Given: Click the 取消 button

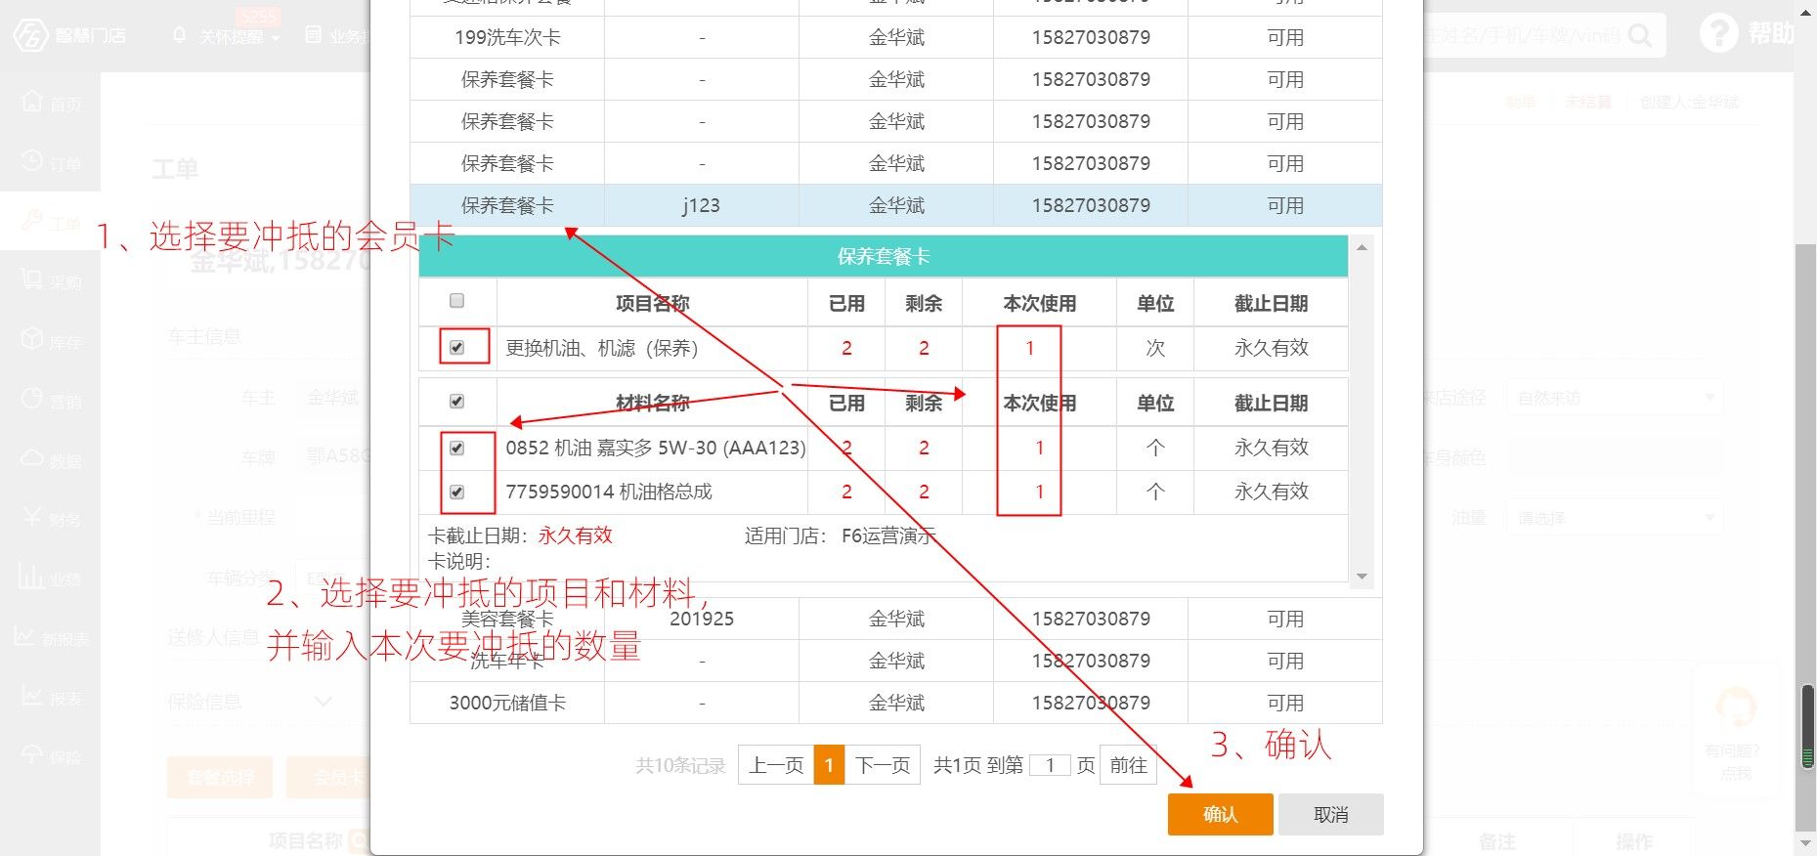Looking at the screenshot, I should pyautogui.click(x=1330, y=814).
